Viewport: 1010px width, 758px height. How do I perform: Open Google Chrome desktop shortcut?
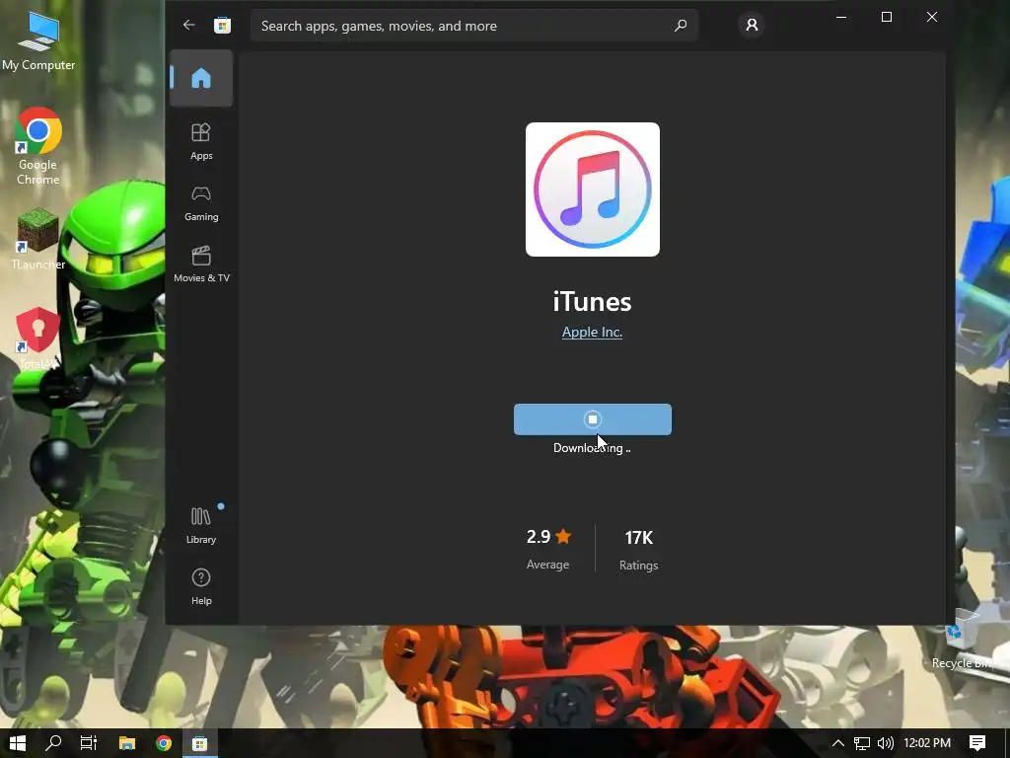pos(38,146)
